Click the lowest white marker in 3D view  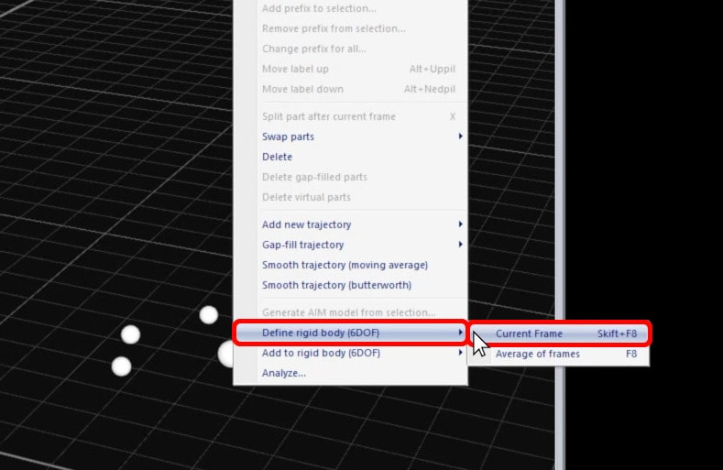click(x=121, y=366)
